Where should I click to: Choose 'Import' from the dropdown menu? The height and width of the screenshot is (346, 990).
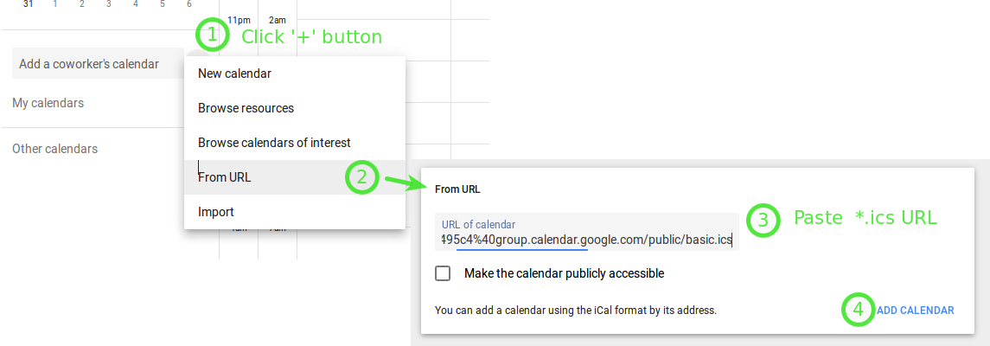[x=216, y=212]
